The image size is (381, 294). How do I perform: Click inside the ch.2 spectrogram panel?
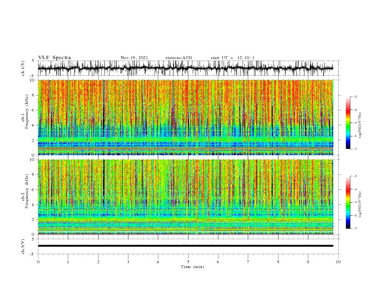[185, 197]
